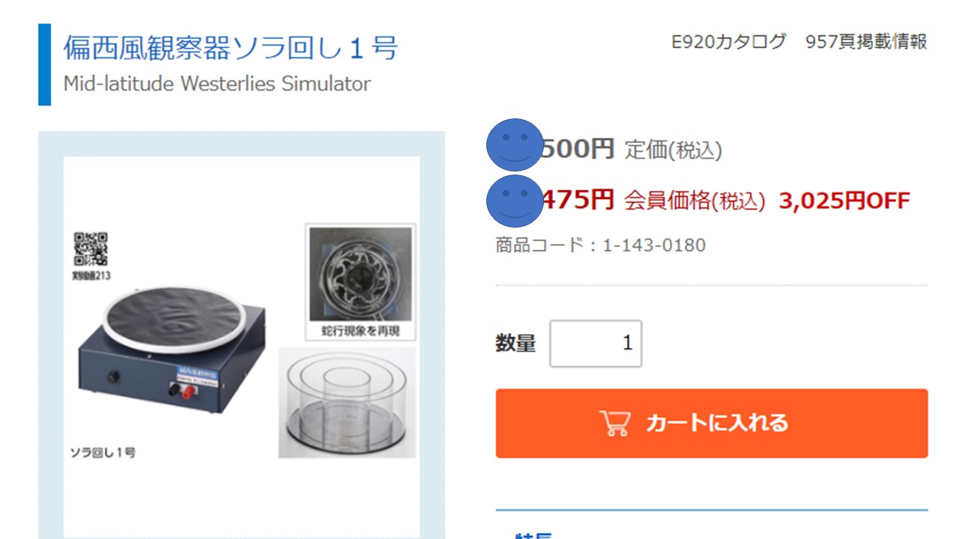The image size is (959, 539).
Task: Click the 会員価格(税込) label
Action: [x=695, y=201]
